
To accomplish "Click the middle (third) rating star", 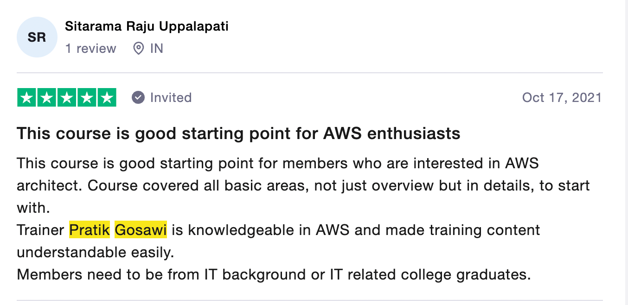I will 67,97.
